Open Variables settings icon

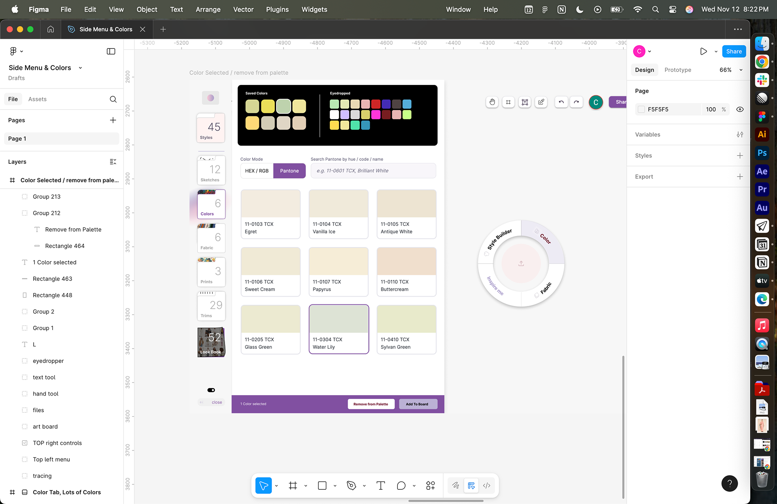pos(740,135)
